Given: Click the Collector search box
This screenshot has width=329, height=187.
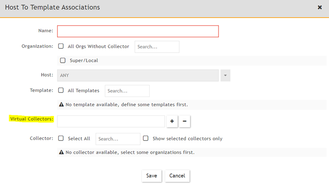Looking at the screenshot, I should (x=118, y=139).
